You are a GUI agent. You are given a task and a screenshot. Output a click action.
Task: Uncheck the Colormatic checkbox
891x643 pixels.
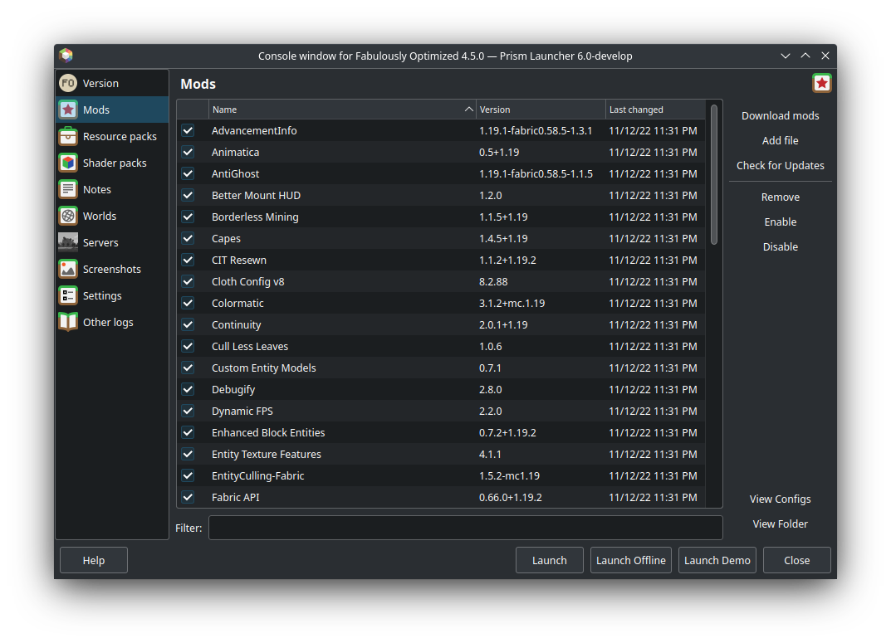[x=188, y=303]
